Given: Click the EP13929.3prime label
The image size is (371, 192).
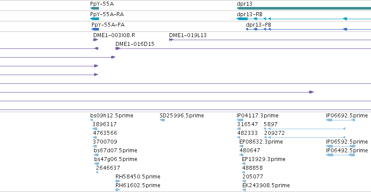Looking at the screenshot, I should coord(264,159).
